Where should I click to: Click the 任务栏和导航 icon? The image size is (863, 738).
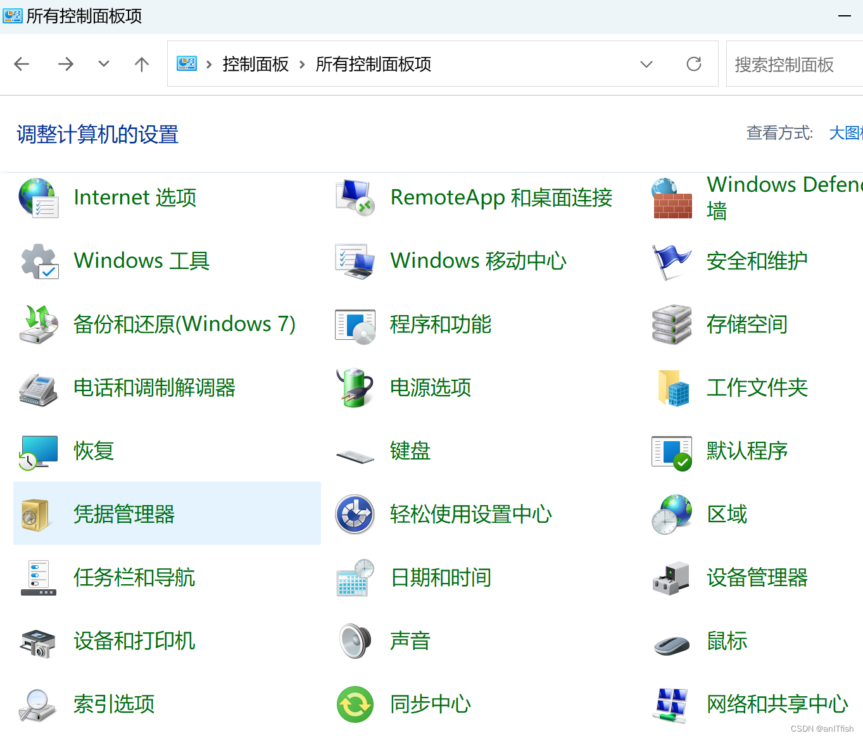[x=39, y=578]
